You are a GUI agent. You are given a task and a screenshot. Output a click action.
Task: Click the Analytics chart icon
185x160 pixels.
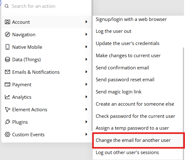[7, 97]
